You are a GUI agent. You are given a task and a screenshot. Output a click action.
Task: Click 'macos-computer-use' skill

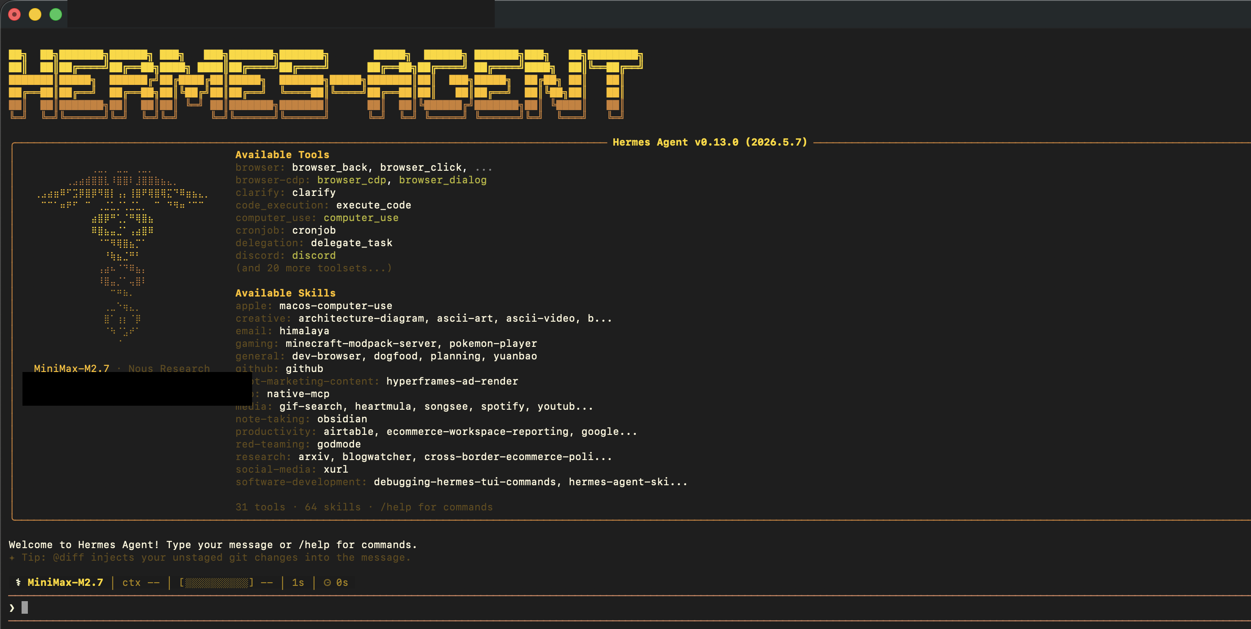[336, 306]
